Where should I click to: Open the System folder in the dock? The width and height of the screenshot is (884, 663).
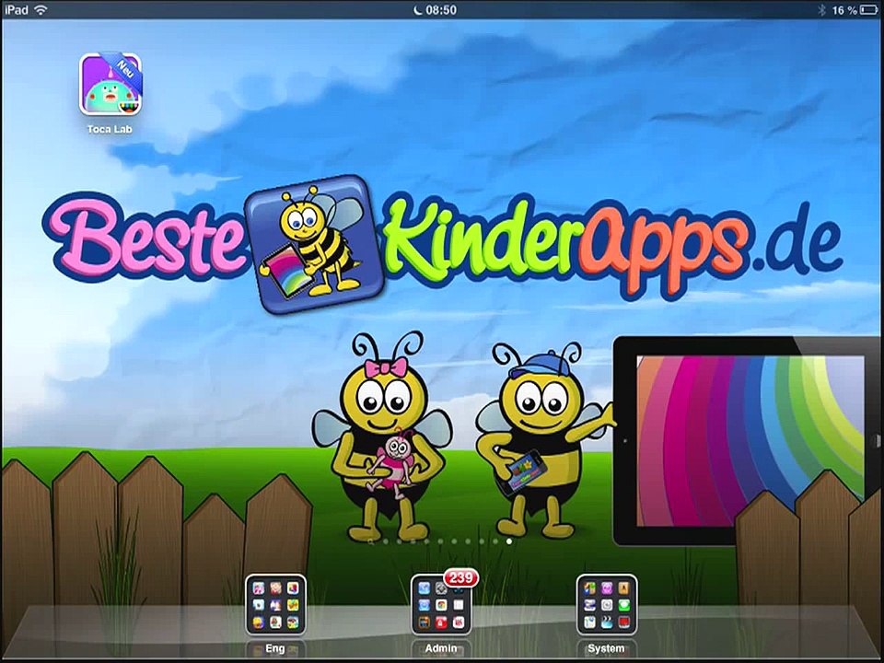(607, 605)
